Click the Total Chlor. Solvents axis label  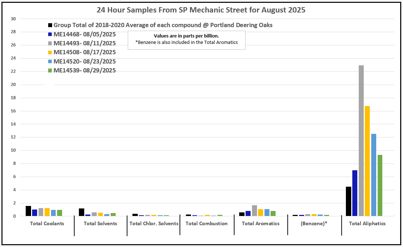[153, 224]
